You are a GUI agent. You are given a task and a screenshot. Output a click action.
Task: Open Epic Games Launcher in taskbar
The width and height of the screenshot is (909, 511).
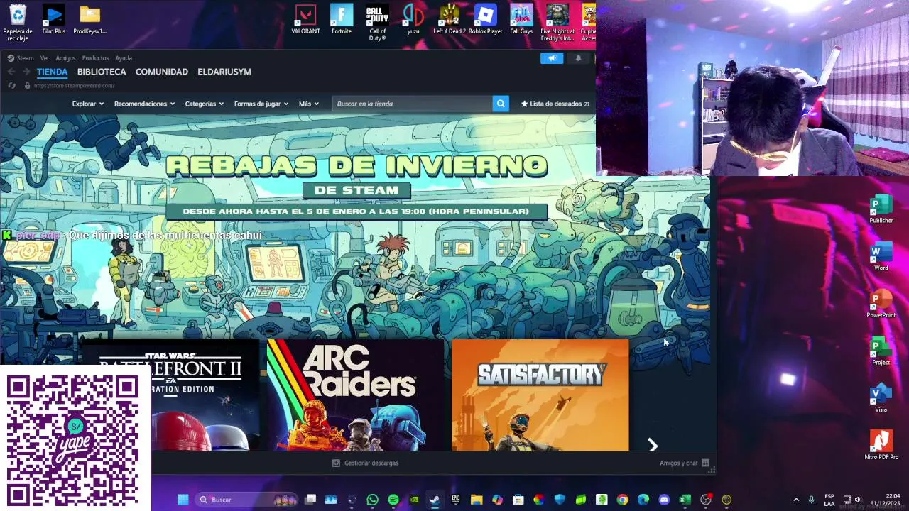click(456, 500)
